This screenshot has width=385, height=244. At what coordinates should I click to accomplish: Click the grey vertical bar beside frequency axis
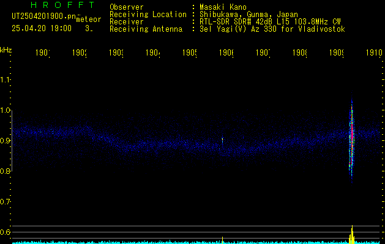pyautogui.click(x=12, y=141)
